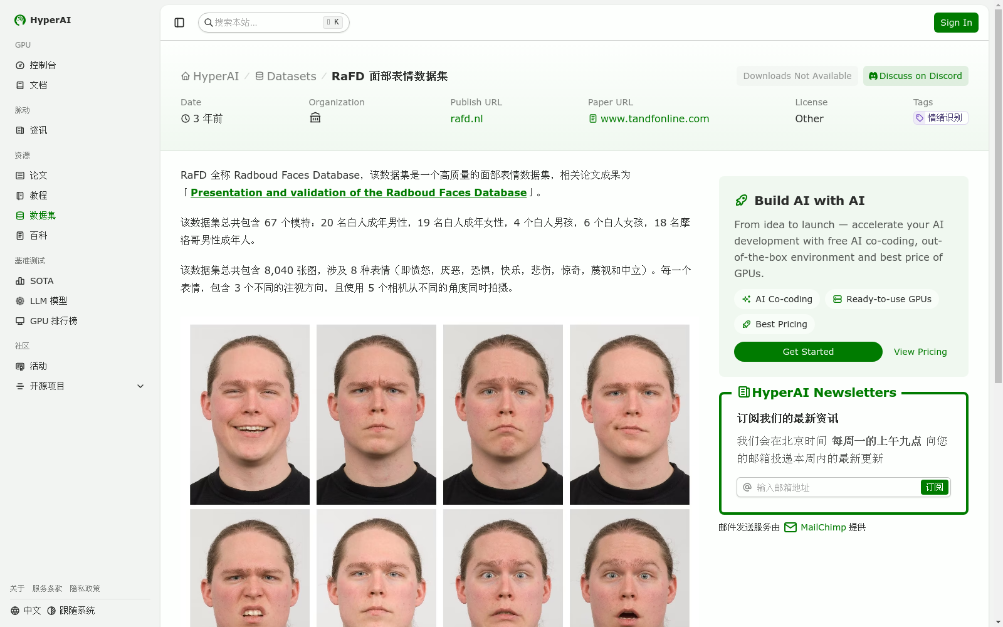
Task: Click the GPU 排行榜 monitor icon
Action: tap(20, 321)
